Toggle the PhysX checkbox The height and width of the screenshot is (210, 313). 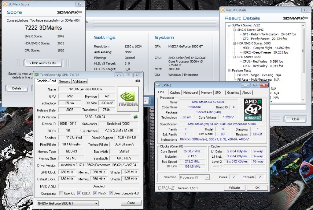pyautogui.click(x=95, y=193)
